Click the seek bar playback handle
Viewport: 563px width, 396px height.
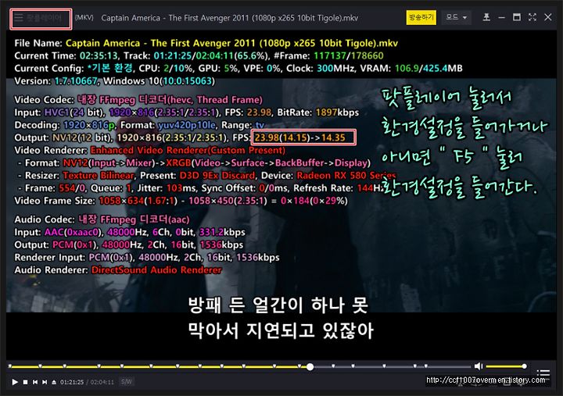pyautogui.click(x=310, y=366)
